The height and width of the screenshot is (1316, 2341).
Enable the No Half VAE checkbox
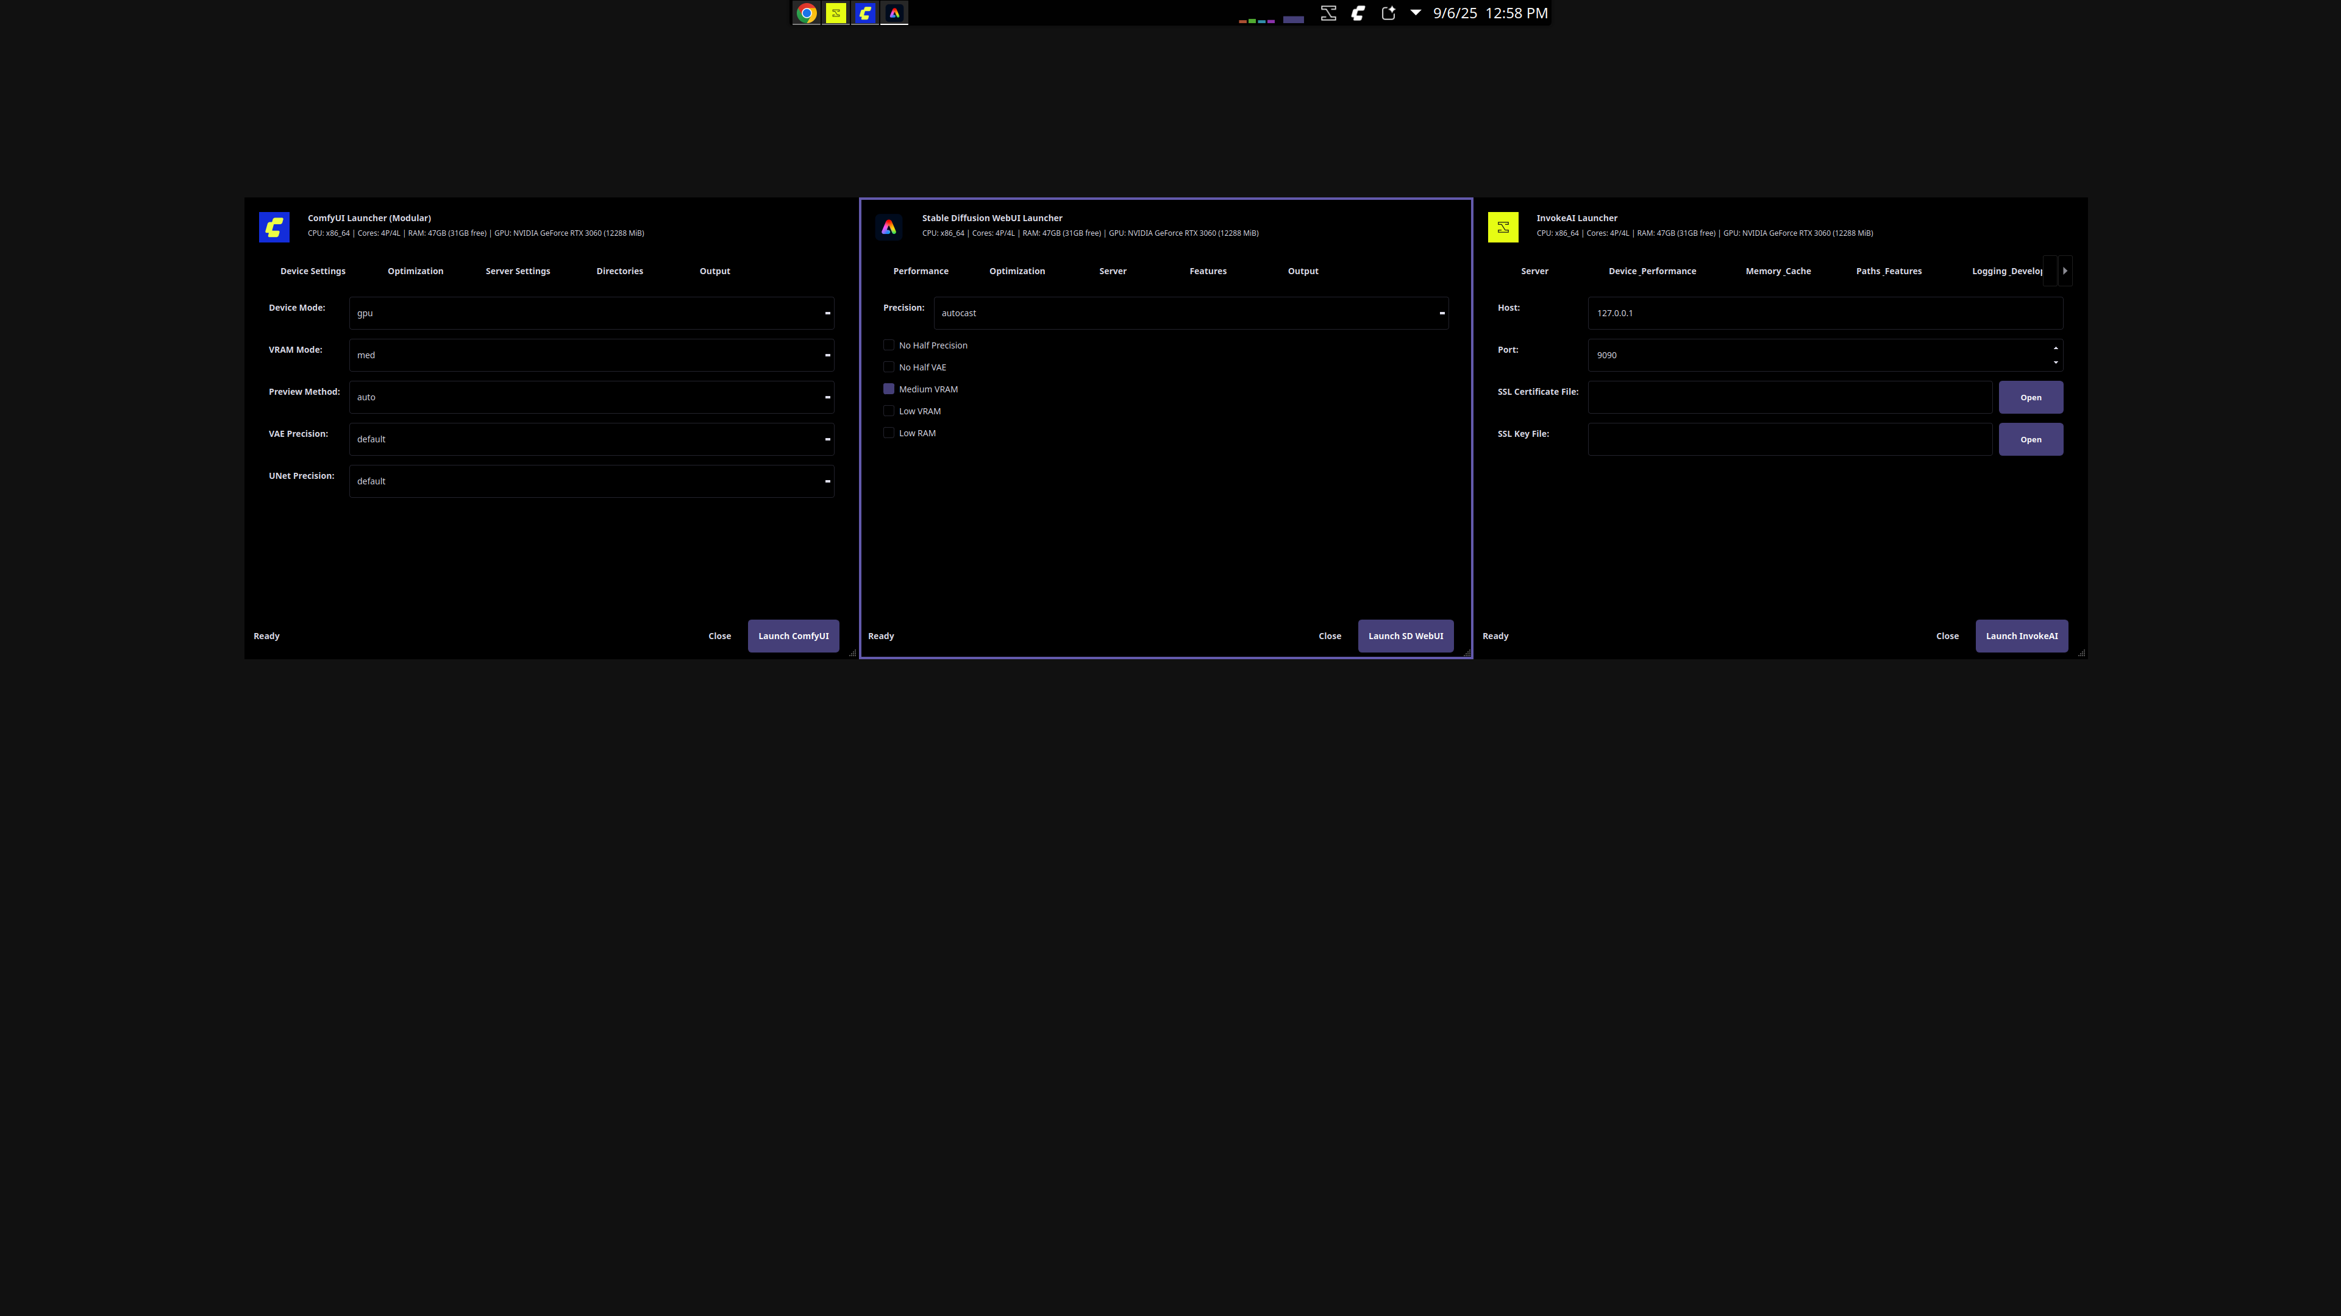pos(889,367)
